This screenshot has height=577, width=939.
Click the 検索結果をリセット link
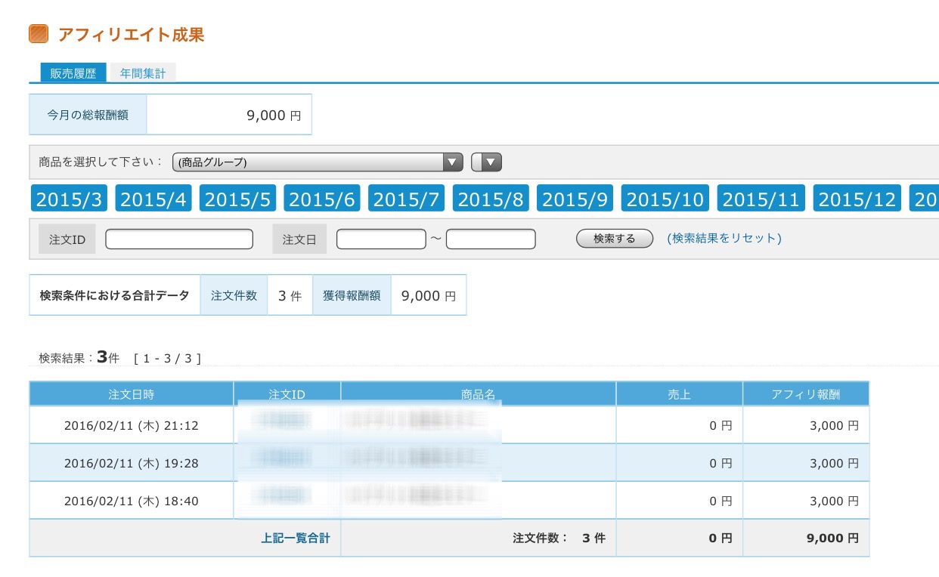pos(724,239)
